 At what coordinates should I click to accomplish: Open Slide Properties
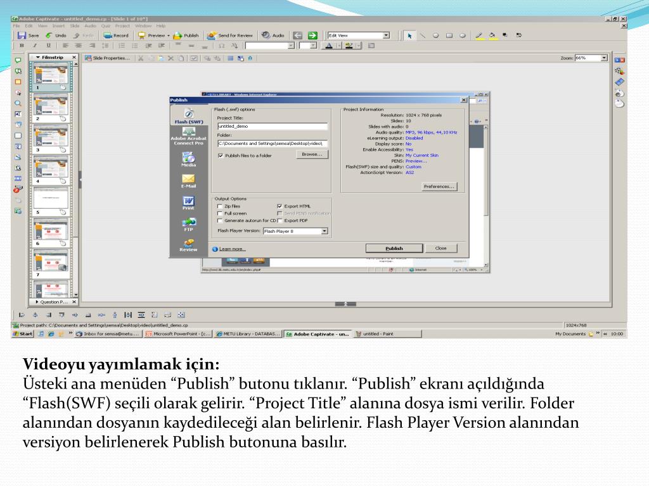106,58
